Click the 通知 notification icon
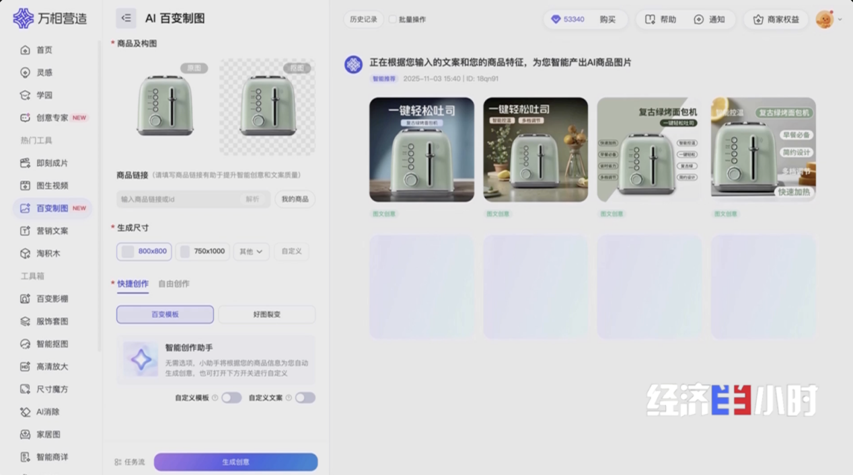This screenshot has height=475, width=853. (x=699, y=19)
